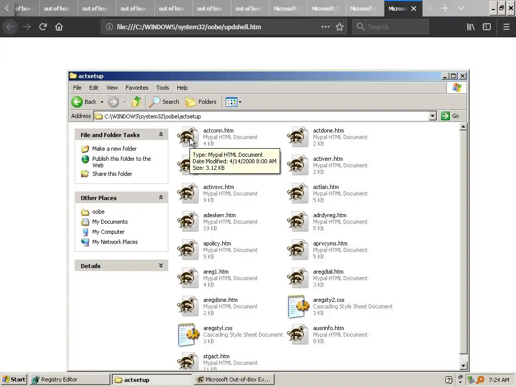Select the adrdyreg.htm file icon
516x387 pixels.
(298, 222)
